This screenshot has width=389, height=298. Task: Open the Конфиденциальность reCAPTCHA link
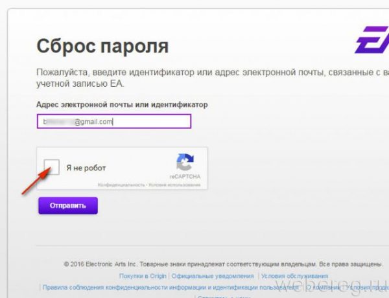[121, 185]
